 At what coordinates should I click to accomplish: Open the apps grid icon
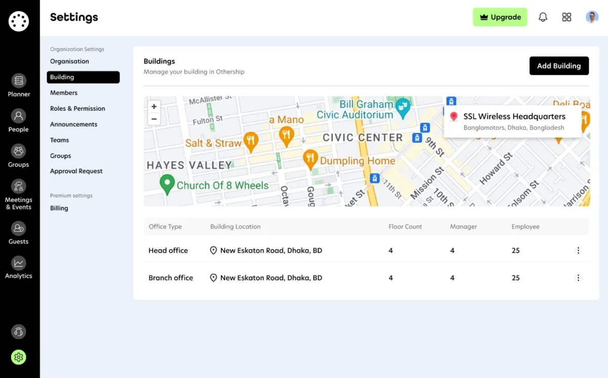[x=566, y=17]
